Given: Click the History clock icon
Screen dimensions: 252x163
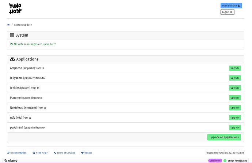Looking at the screenshot, I should coord(5,160).
